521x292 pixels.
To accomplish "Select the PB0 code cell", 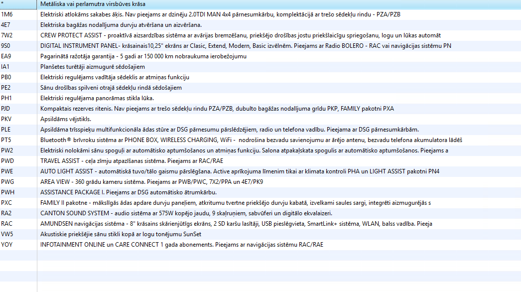I will coord(6,77).
